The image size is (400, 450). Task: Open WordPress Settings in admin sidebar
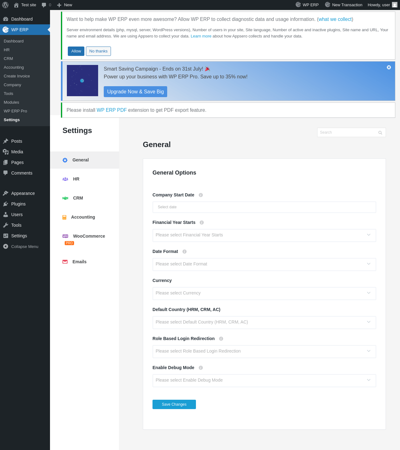pyautogui.click(x=25, y=236)
